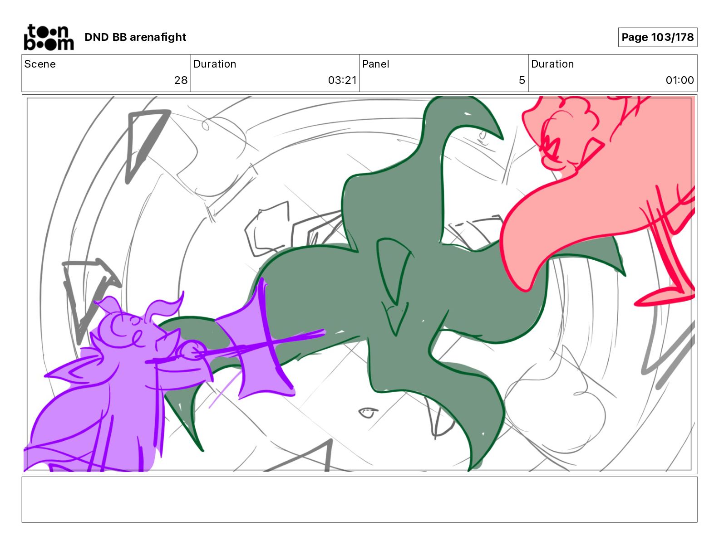Select the scene number '28'
The image size is (719, 555).
[181, 80]
